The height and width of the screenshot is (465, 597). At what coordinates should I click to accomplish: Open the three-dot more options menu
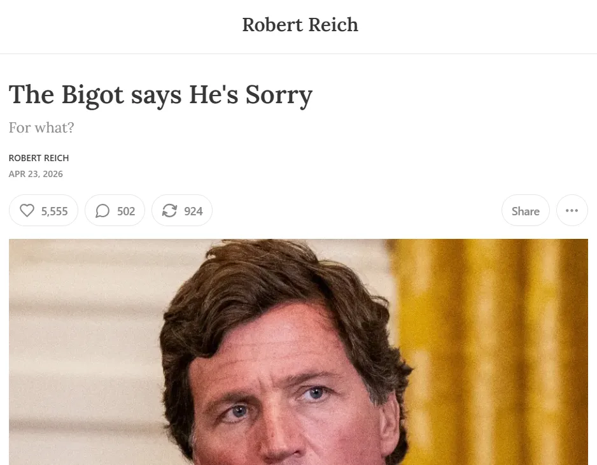pos(572,210)
